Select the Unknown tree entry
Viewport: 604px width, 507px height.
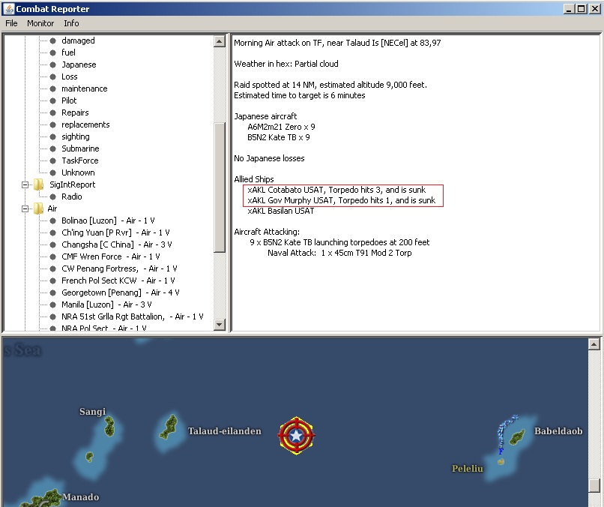[x=78, y=172]
